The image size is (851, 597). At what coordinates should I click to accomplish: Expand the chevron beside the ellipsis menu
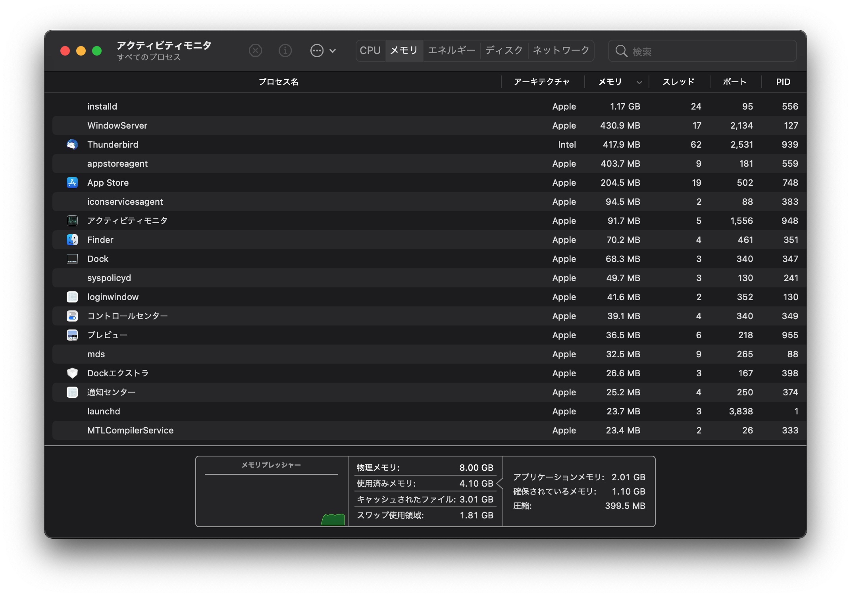tap(333, 51)
